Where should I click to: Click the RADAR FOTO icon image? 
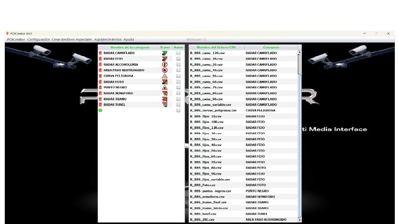pyautogui.click(x=165, y=82)
